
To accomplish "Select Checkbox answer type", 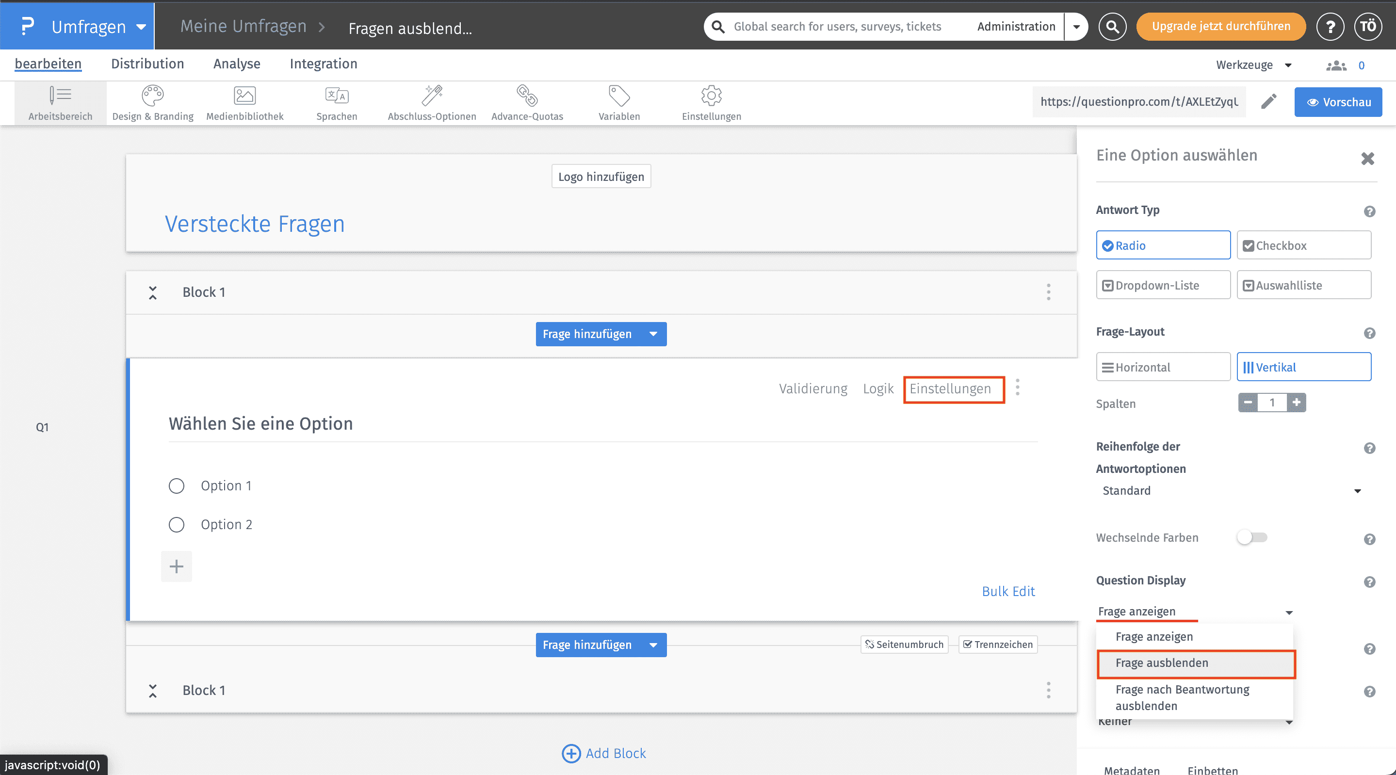I will click(x=1303, y=245).
